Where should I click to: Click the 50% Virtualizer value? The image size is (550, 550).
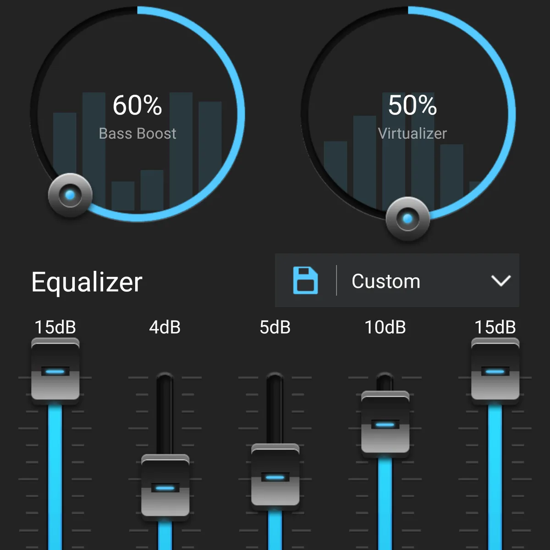pyautogui.click(x=412, y=105)
